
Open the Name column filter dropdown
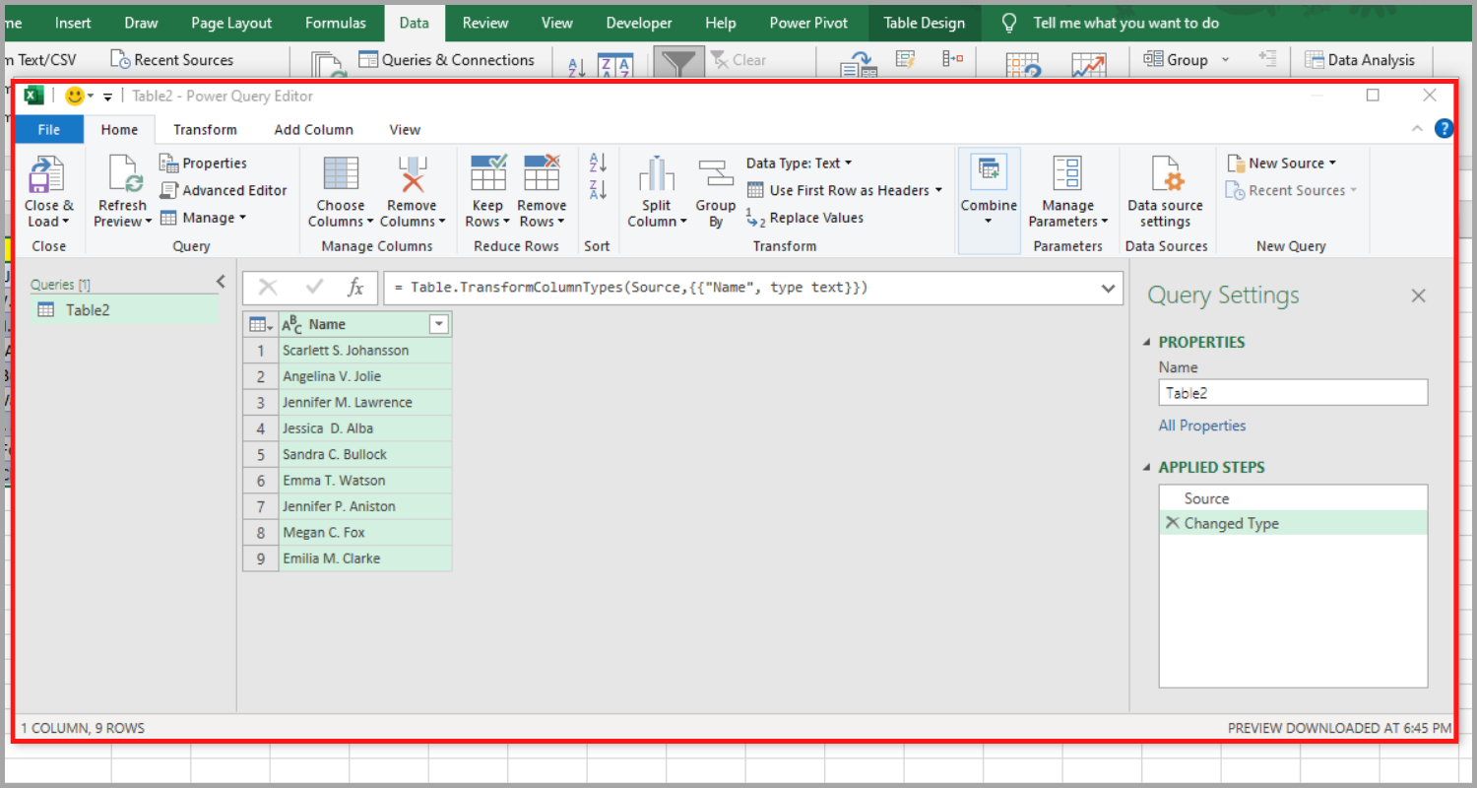click(438, 324)
